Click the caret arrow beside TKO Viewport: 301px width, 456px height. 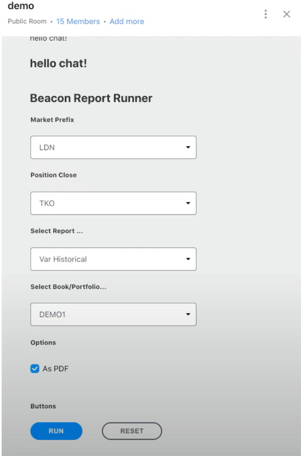pos(188,203)
